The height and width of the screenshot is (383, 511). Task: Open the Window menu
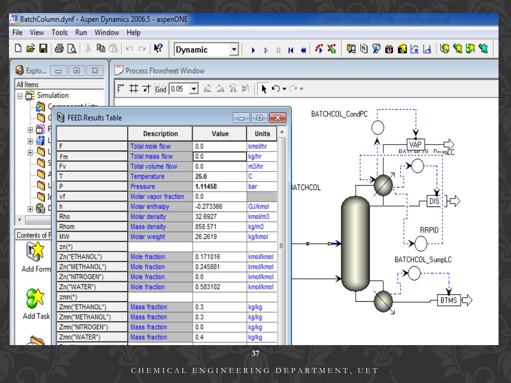click(x=107, y=32)
